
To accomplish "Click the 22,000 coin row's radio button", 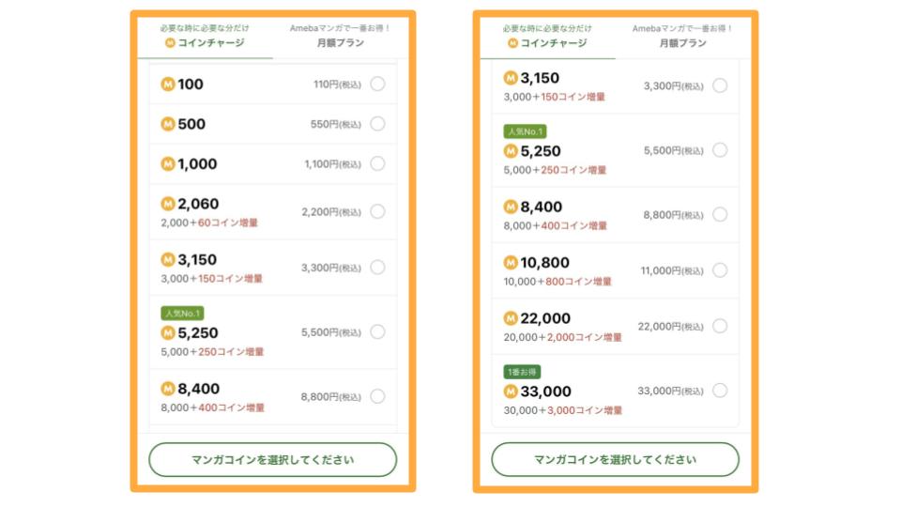I will click(x=720, y=326).
